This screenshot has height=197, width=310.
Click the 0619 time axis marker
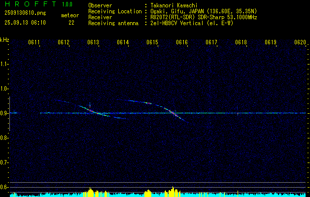[271, 42]
